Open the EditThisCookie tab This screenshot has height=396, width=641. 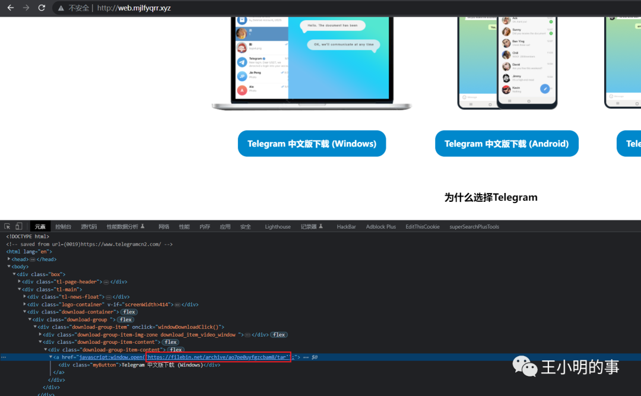pyautogui.click(x=423, y=227)
